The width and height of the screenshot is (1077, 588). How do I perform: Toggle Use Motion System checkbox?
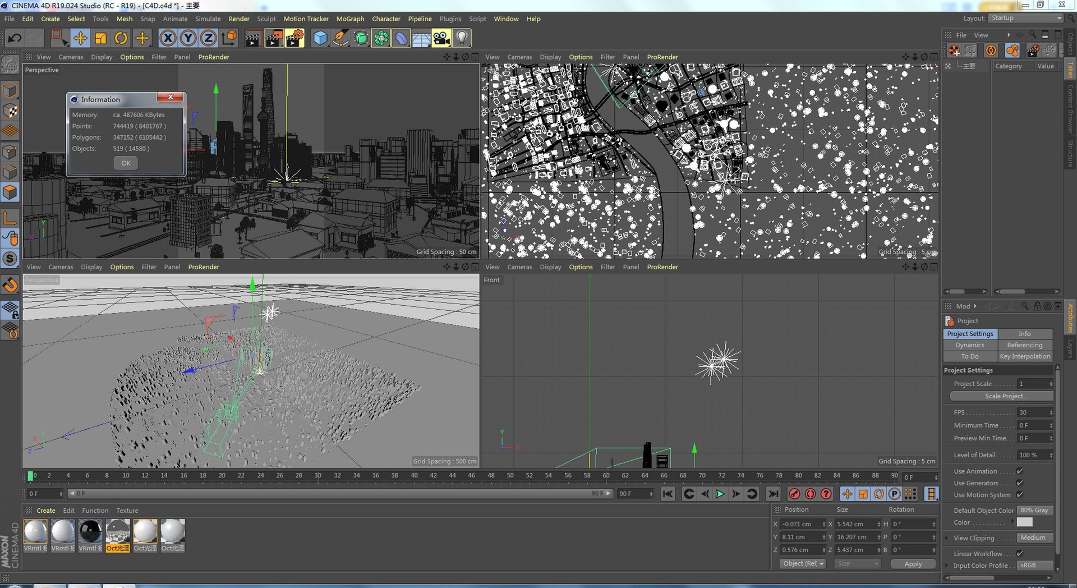(x=1020, y=495)
